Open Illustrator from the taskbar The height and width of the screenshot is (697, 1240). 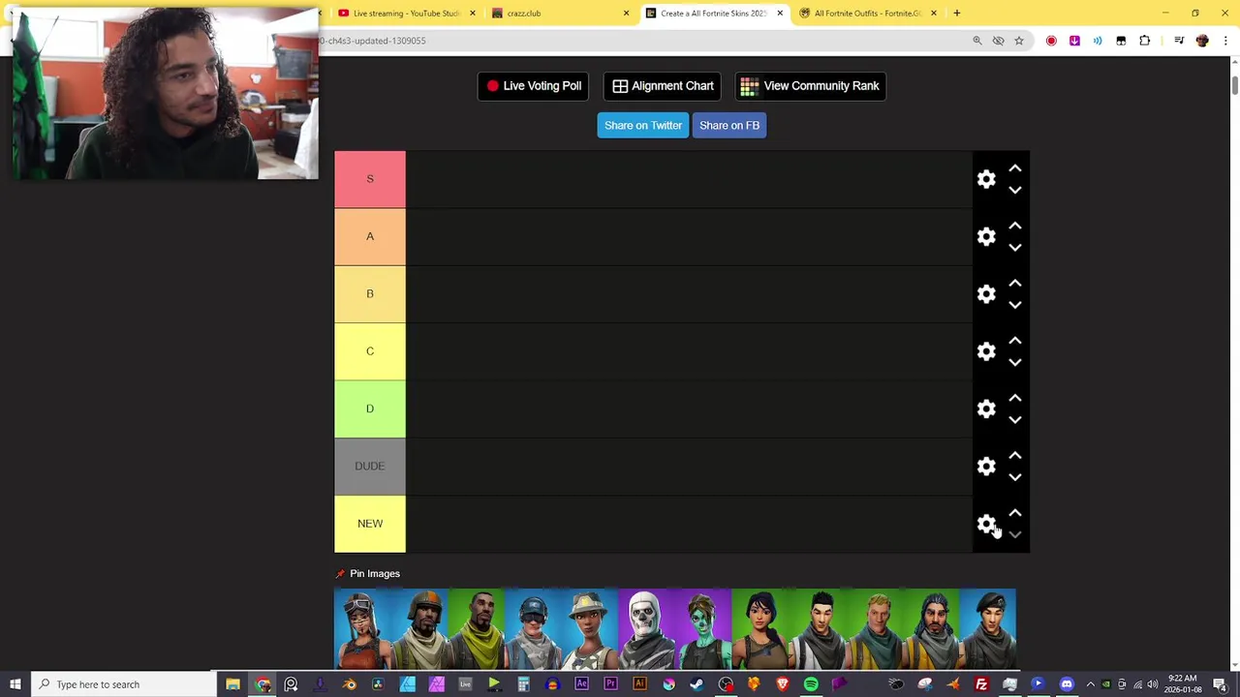639,684
